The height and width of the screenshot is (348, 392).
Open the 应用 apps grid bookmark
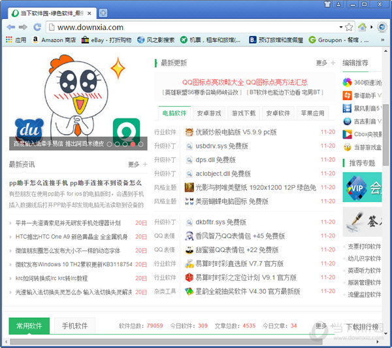pyautogui.click(x=16, y=40)
